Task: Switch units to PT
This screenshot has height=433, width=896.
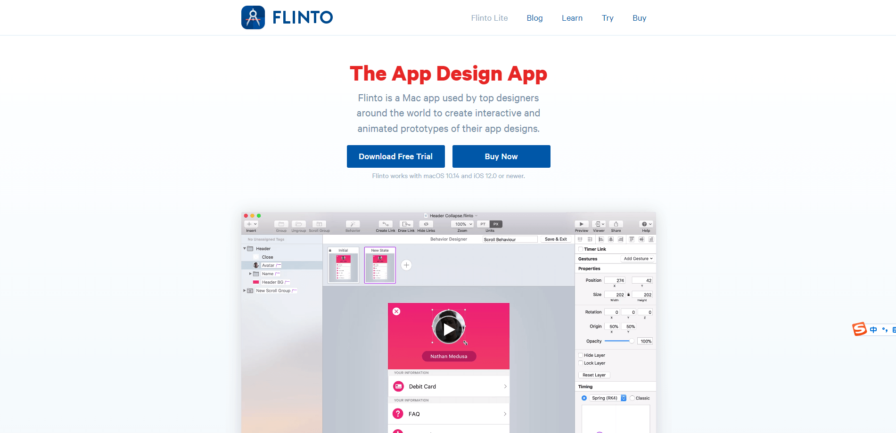Action: [483, 224]
